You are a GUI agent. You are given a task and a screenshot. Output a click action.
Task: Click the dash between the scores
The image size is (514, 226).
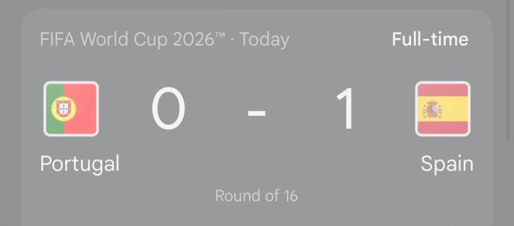[x=257, y=113]
